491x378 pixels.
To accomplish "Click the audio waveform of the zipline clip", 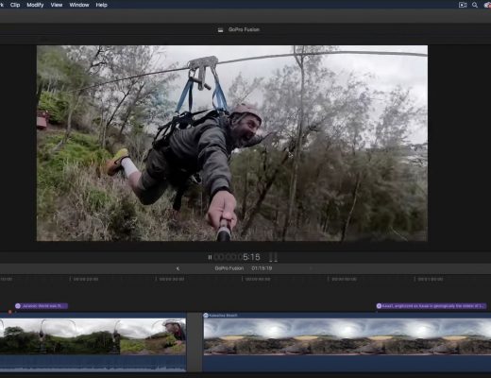I will coord(93,364).
